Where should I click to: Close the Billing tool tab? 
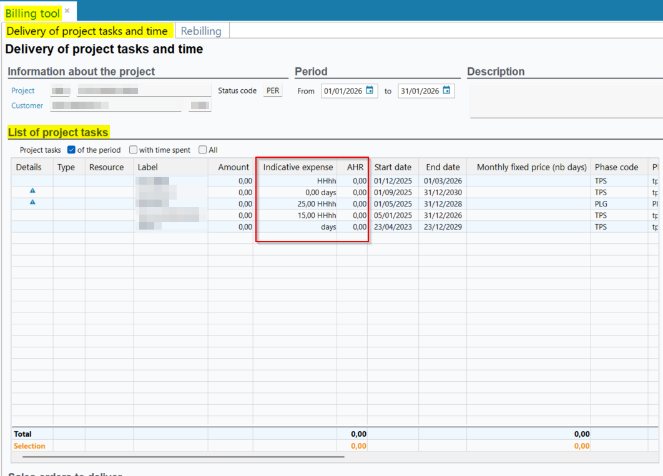click(x=67, y=11)
